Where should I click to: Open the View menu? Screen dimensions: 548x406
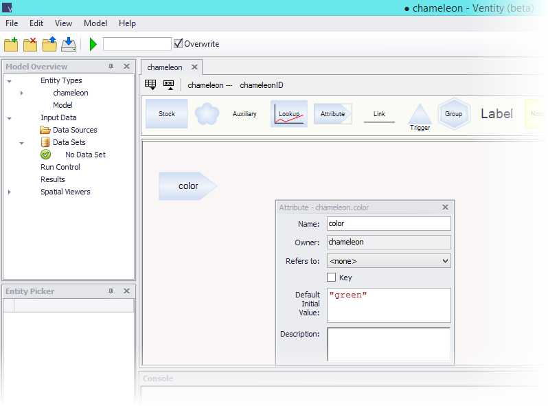click(63, 23)
